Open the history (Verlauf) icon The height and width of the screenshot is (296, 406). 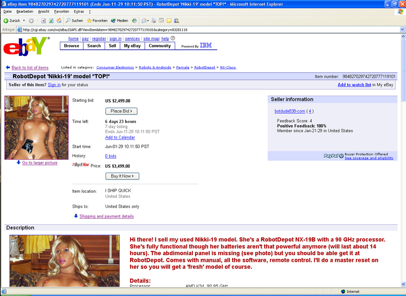pos(134,21)
